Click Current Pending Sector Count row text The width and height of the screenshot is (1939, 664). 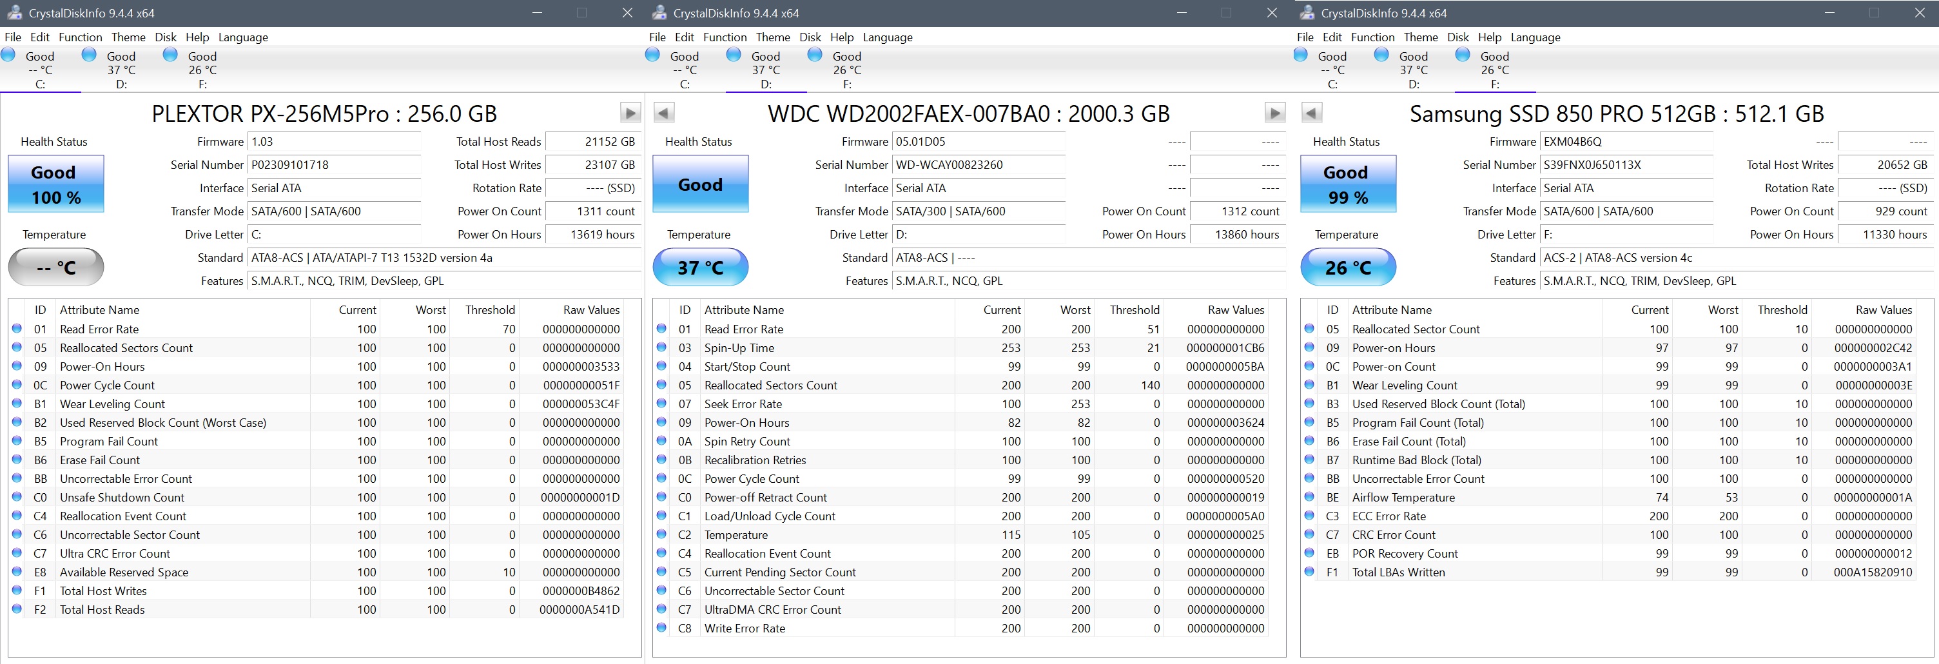[780, 572]
